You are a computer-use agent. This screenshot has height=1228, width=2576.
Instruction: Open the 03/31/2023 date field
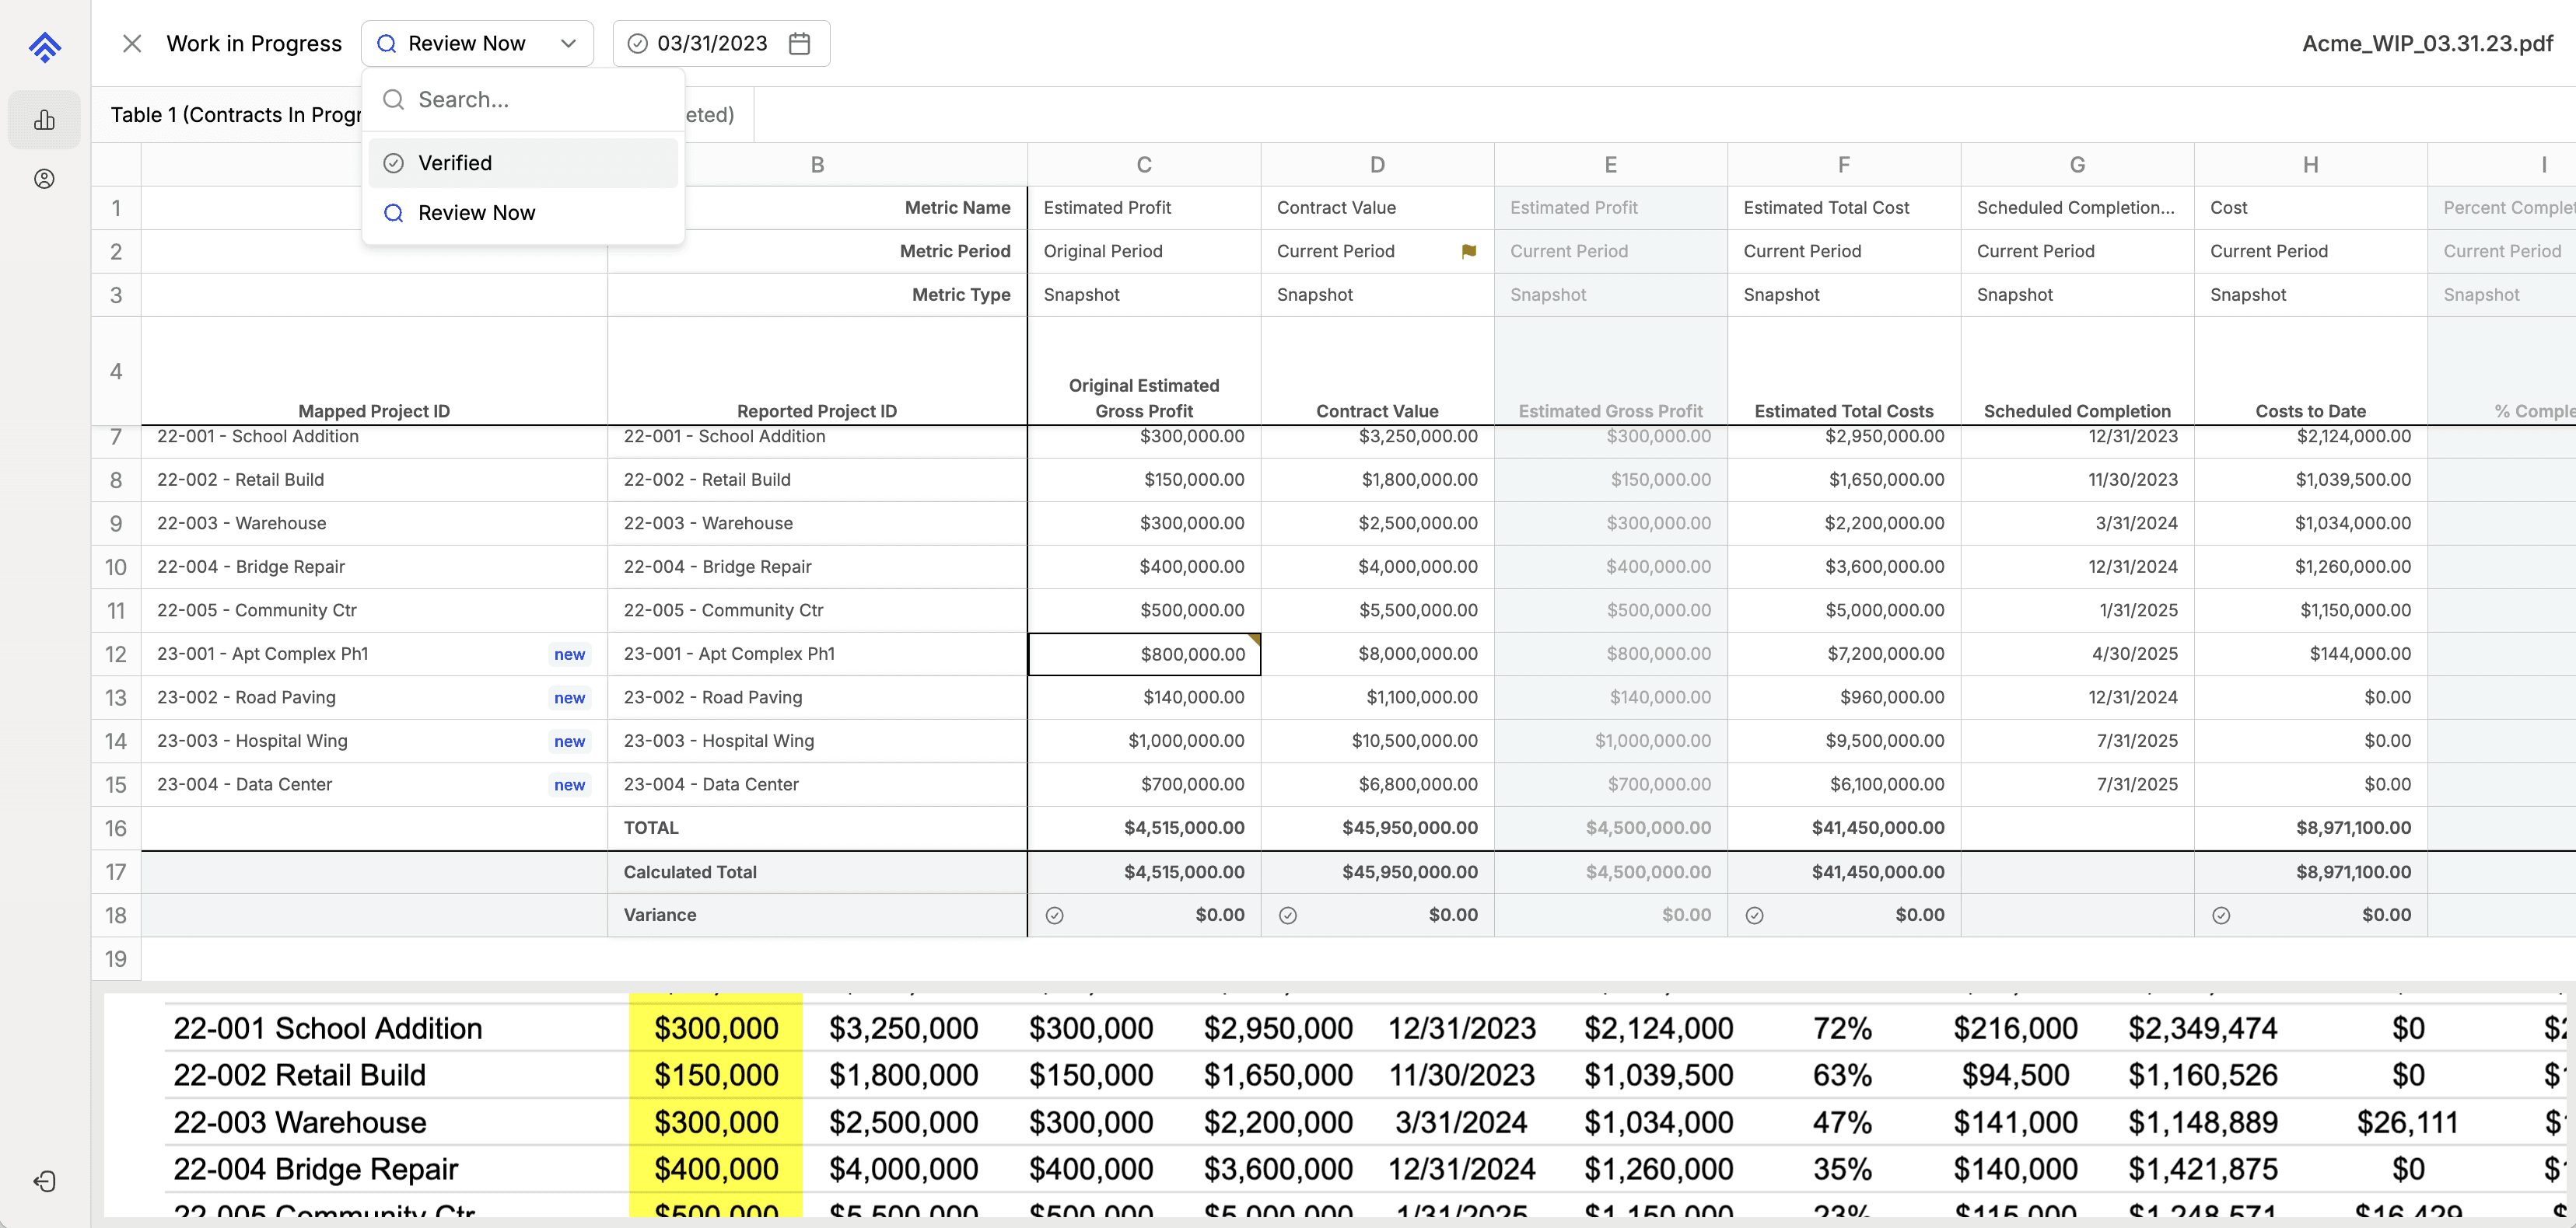[x=721, y=43]
